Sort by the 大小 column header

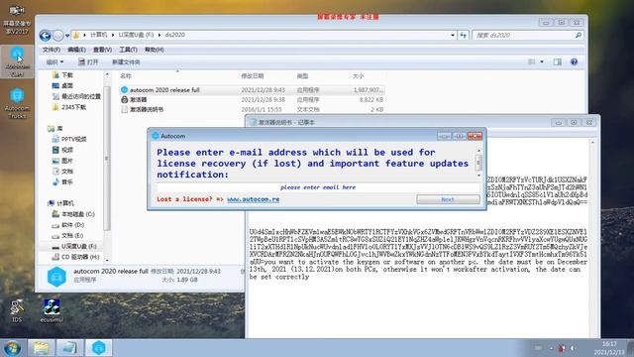pos(359,75)
